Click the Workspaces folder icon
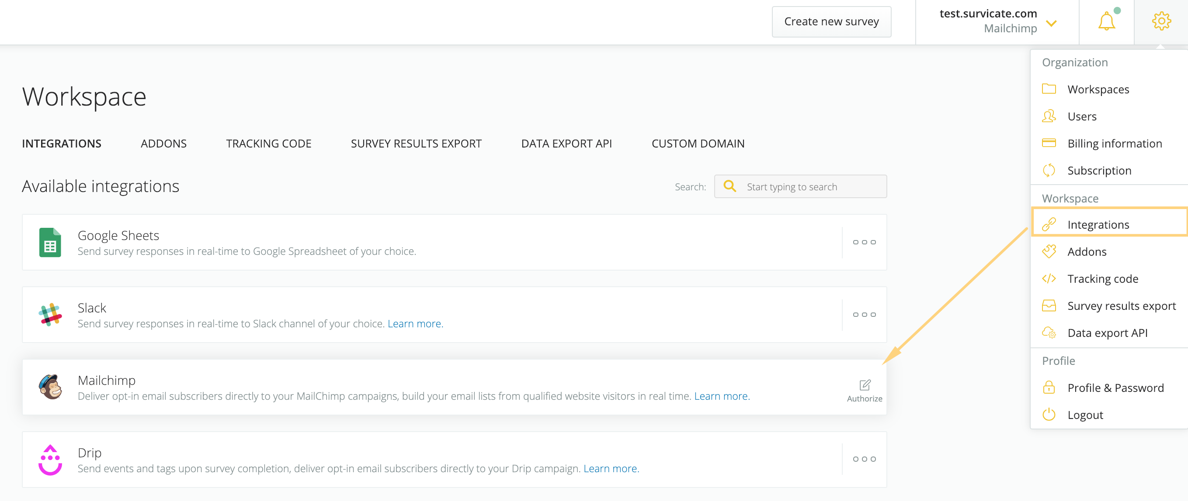 point(1048,89)
